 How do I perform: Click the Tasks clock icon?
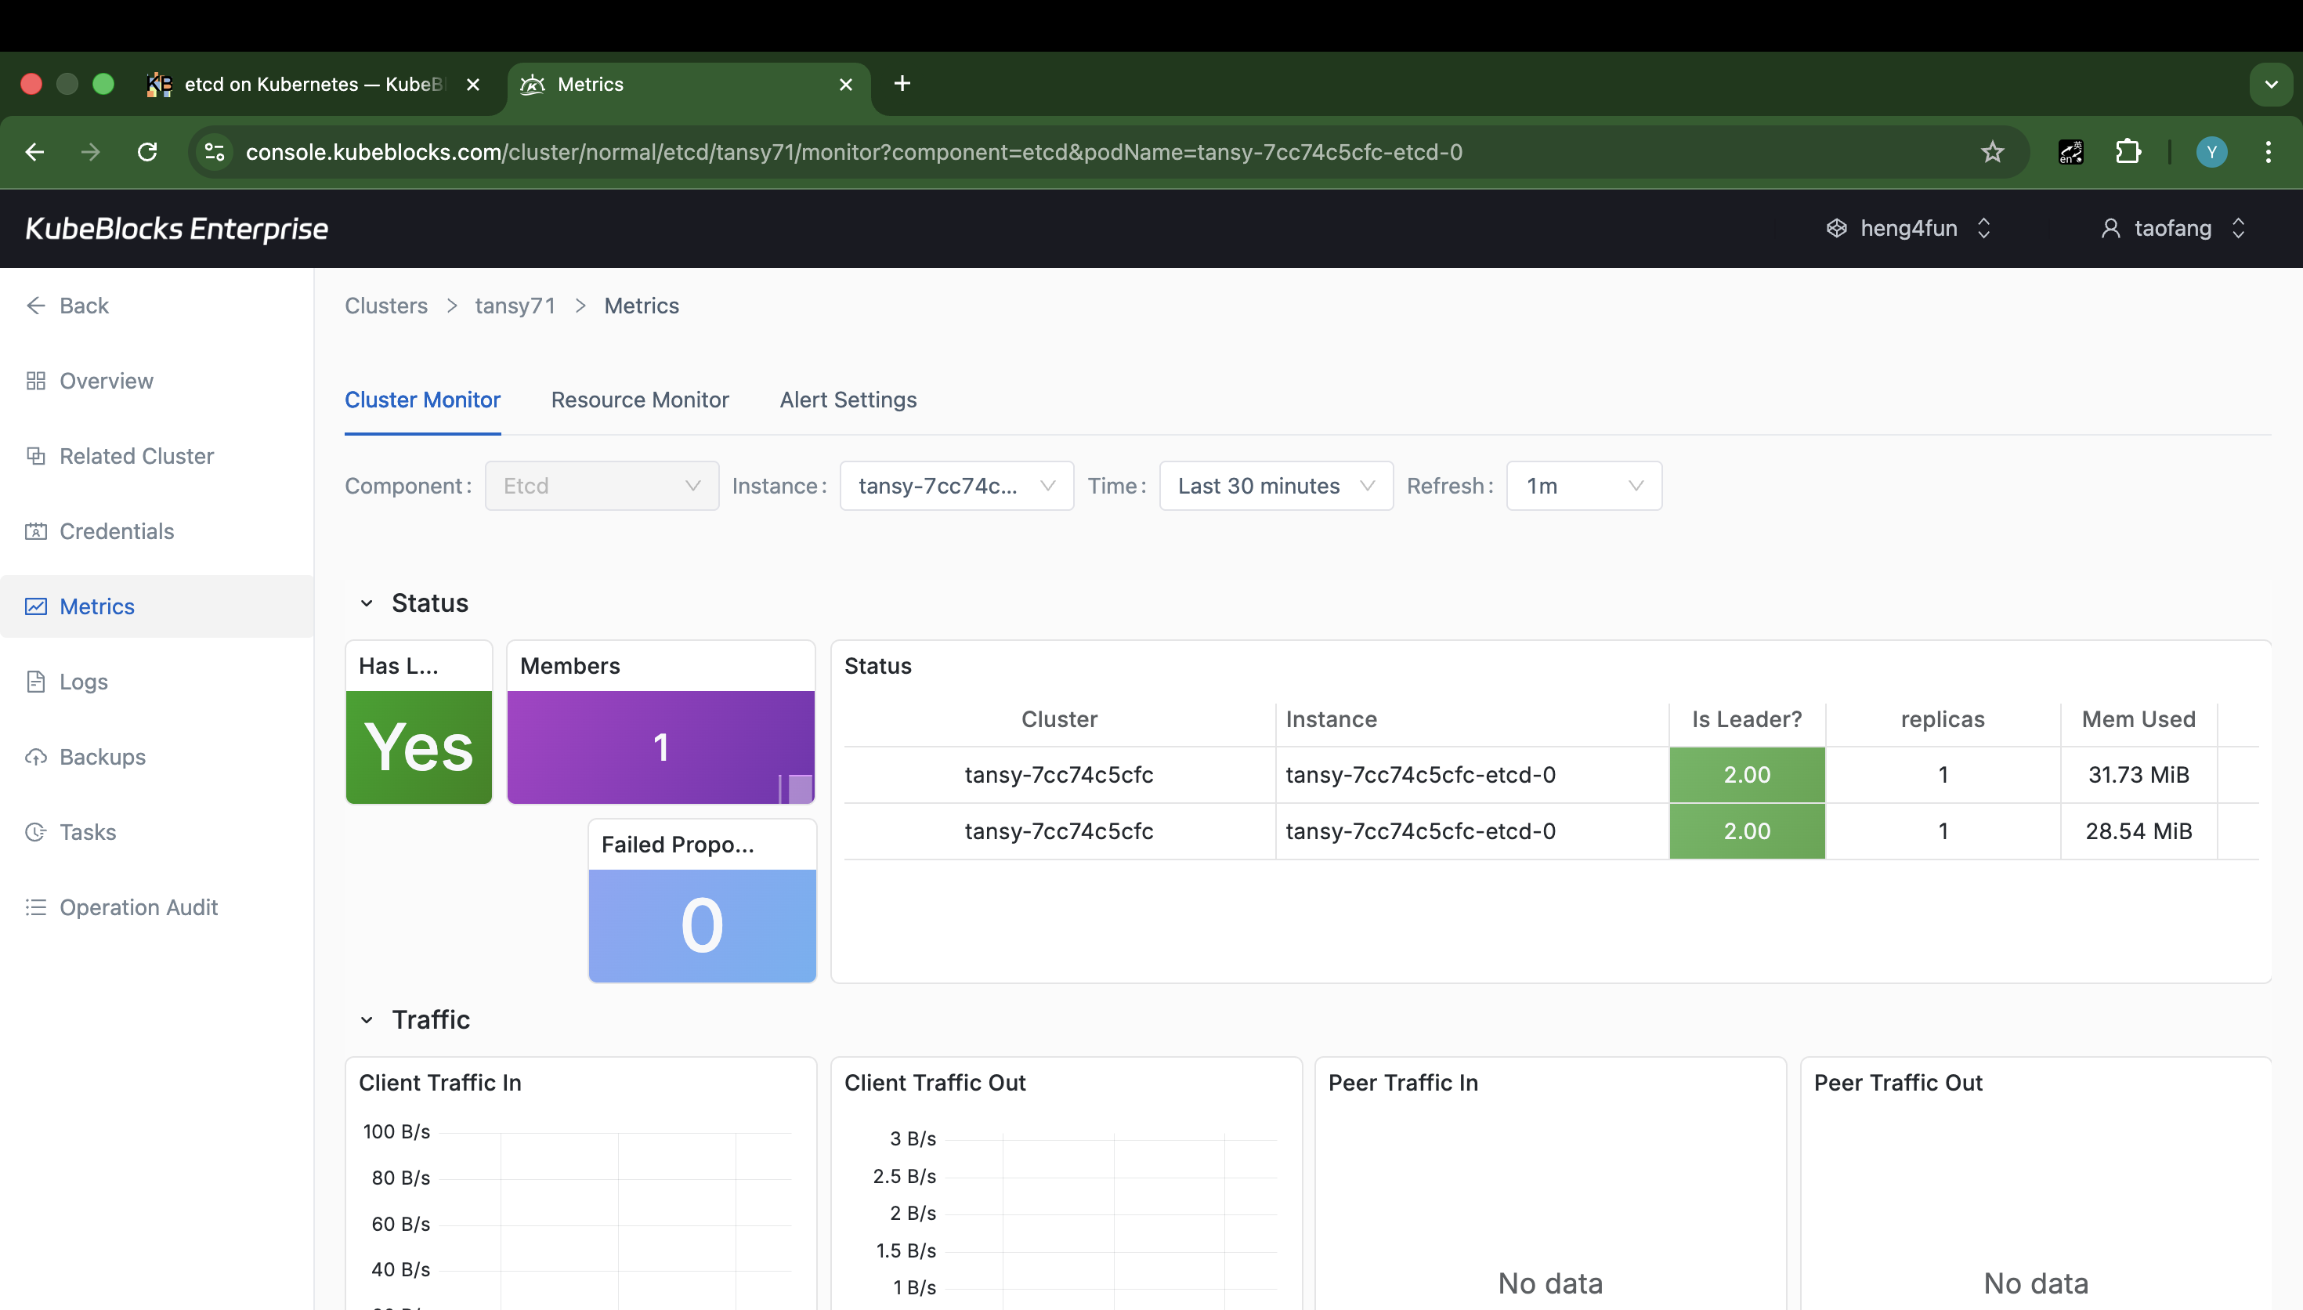[36, 832]
